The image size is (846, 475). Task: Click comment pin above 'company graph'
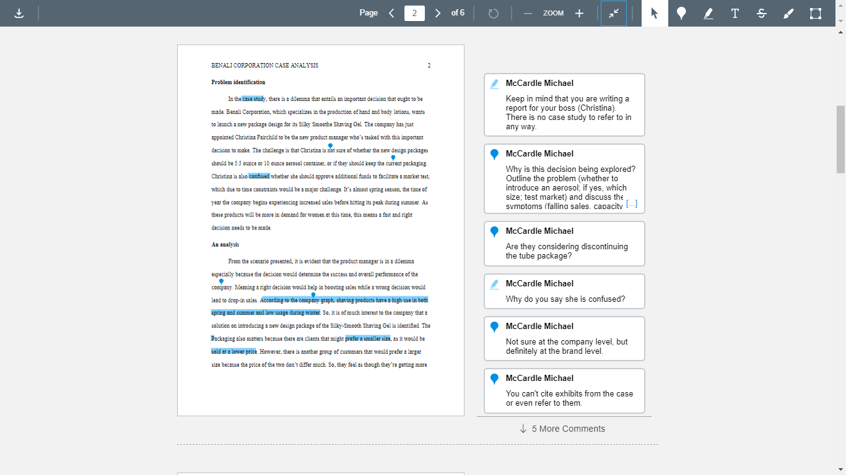313,296
